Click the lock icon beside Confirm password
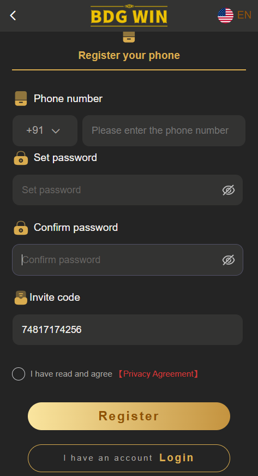The image size is (258, 476). click(21, 228)
